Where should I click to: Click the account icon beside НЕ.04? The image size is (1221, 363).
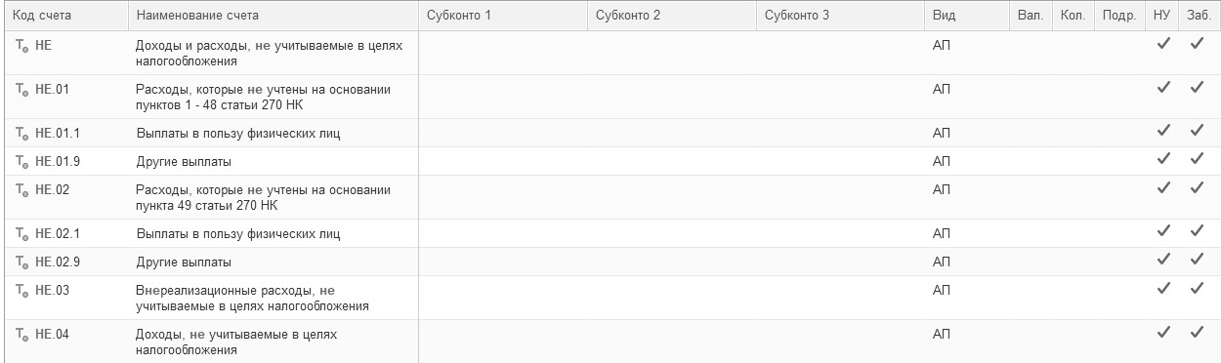coord(21,335)
